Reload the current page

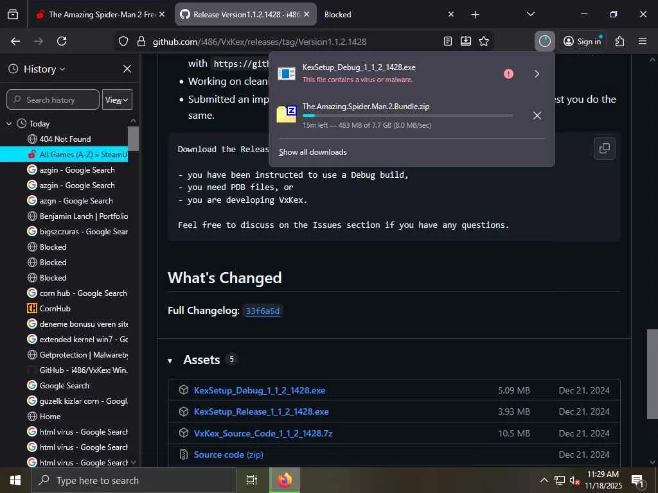pos(62,41)
